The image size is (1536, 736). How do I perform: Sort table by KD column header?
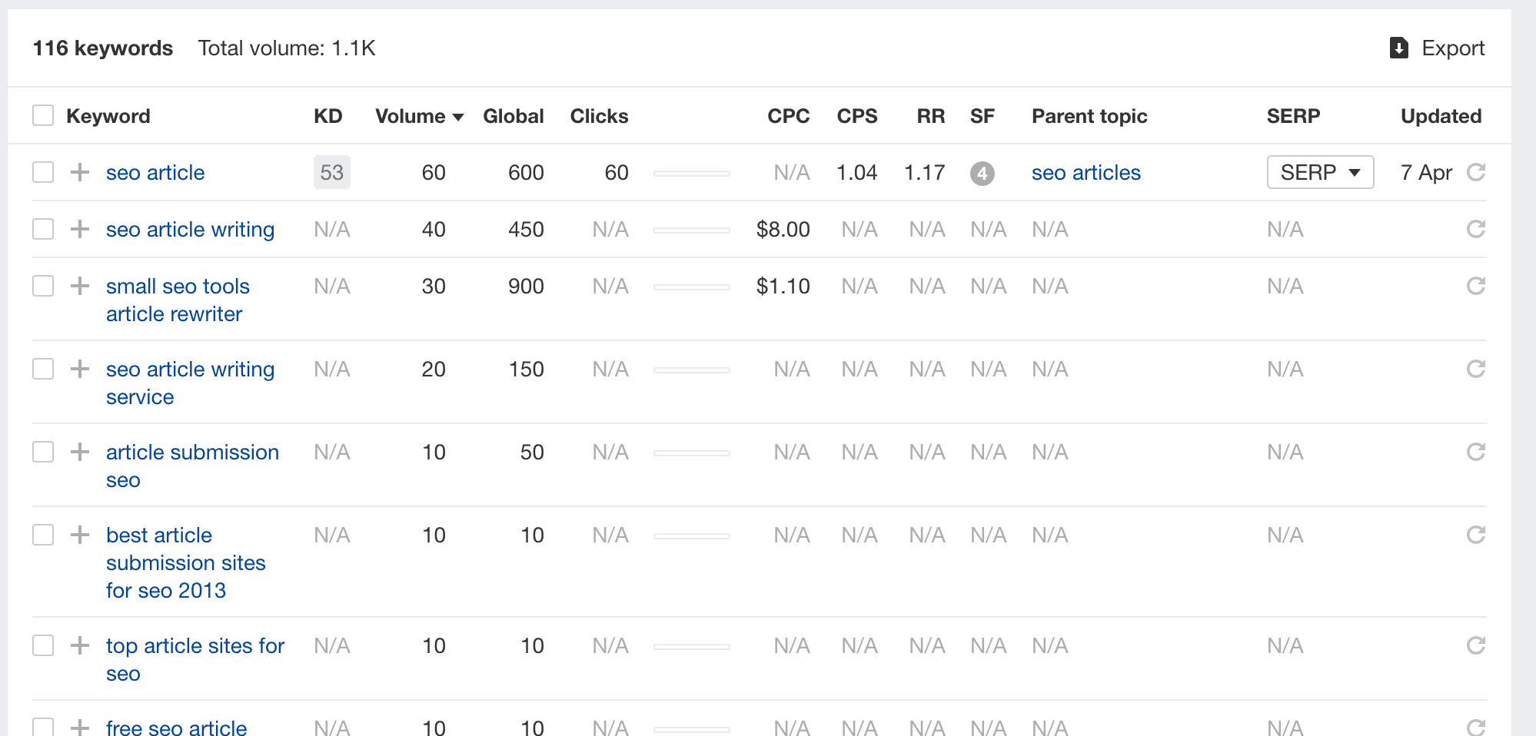click(328, 116)
